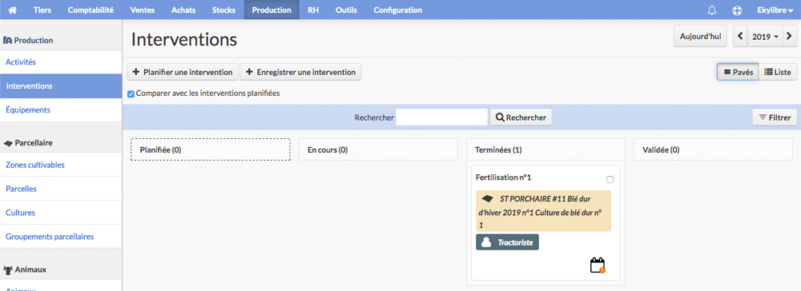Viewport: 801px width, 291px height.
Task: Toggle compare with planned interventions checkbox
Action: tap(131, 94)
